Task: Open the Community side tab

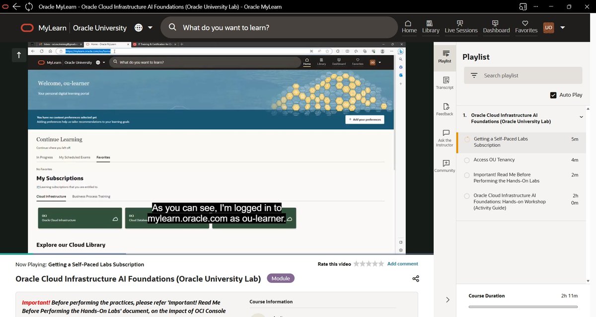Action: (445, 166)
